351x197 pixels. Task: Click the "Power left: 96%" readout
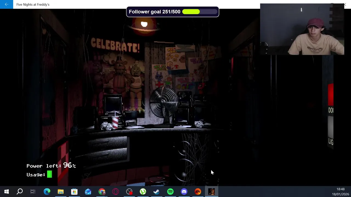(x=51, y=165)
